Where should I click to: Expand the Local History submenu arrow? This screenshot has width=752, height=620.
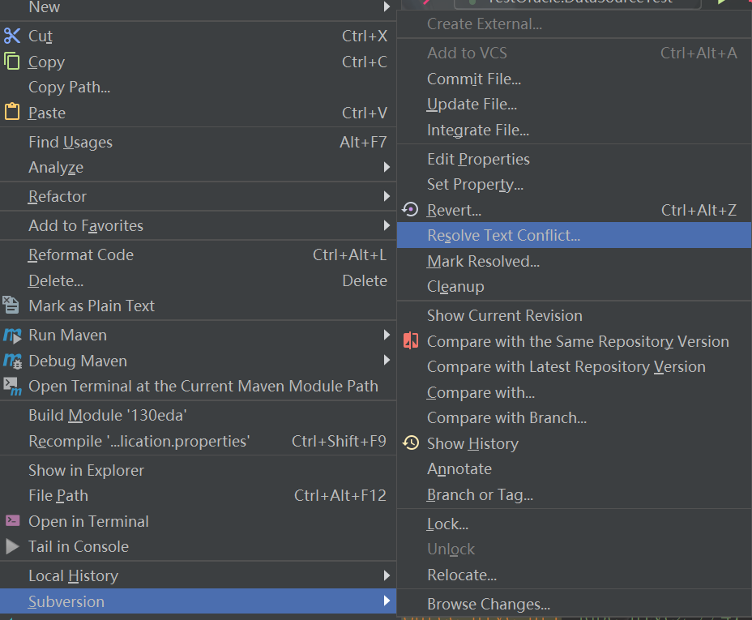tap(387, 575)
